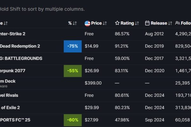Select the 47.98% rating value
This screenshot has height=127, width=191.
pos(122,120)
